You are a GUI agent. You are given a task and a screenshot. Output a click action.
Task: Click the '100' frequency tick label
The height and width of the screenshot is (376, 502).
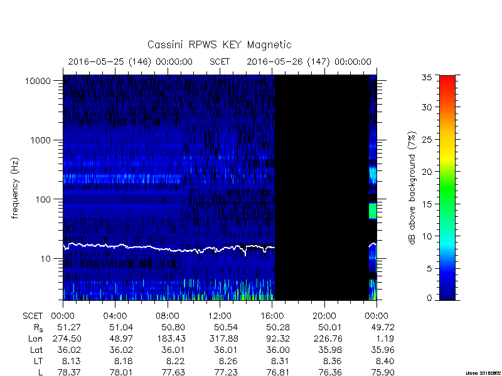[x=43, y=199]
